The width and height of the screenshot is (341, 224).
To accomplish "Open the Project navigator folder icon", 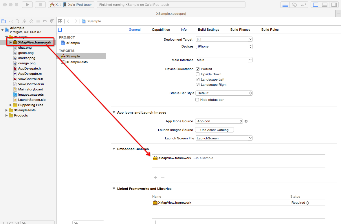I will [x=4, y=21].
